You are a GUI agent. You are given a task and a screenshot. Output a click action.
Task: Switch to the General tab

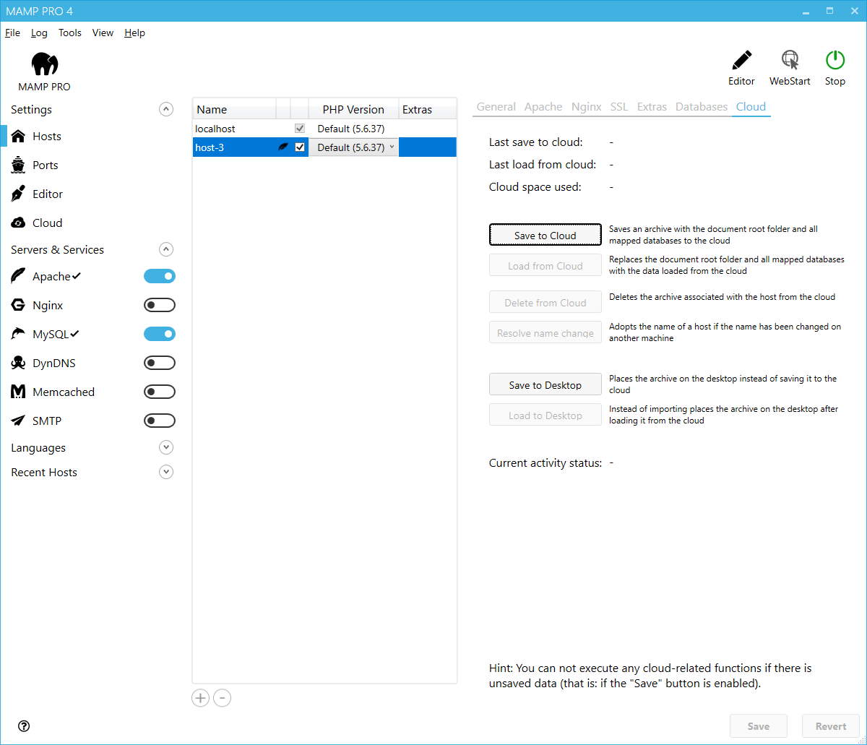tap(496, 107)
